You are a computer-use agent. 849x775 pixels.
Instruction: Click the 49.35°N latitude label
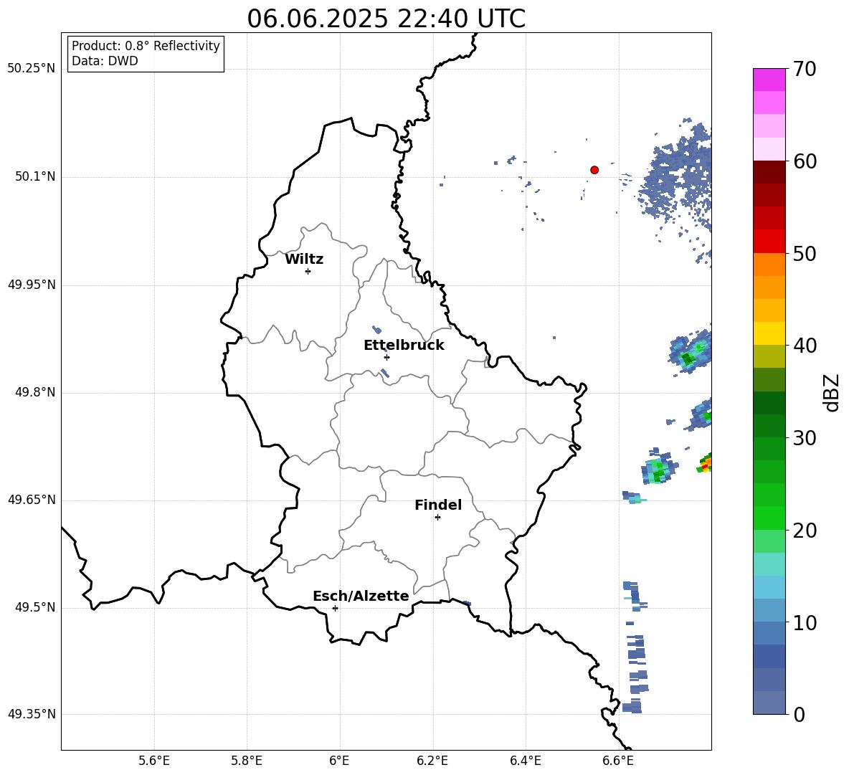click(x=32, y=714)
